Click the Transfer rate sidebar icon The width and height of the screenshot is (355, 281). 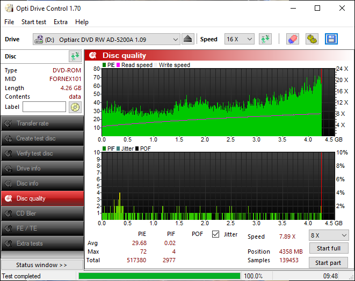9,123
